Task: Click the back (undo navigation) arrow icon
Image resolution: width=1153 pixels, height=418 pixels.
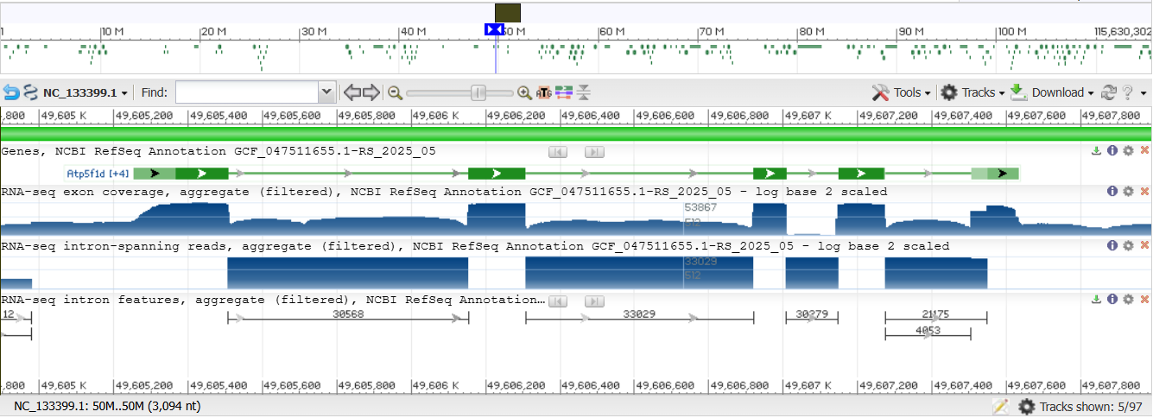Action: (x=11, y=92)
